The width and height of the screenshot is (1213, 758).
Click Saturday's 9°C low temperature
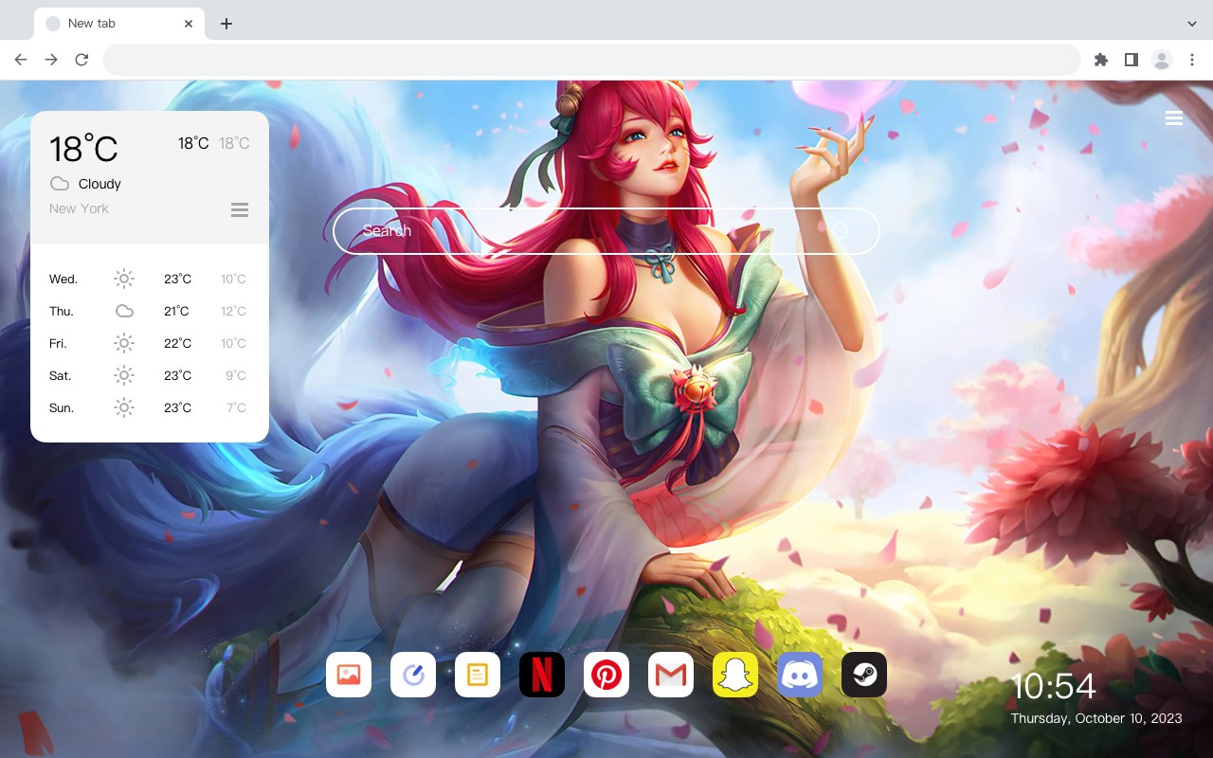(x=236, y=375)
